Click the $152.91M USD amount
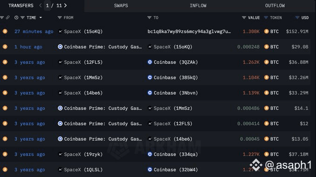Viewport: 316px width, 177px height. (297, 32)
